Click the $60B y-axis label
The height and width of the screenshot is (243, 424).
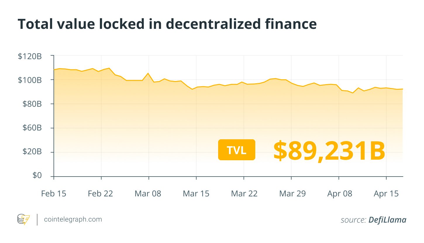point(32,128)
